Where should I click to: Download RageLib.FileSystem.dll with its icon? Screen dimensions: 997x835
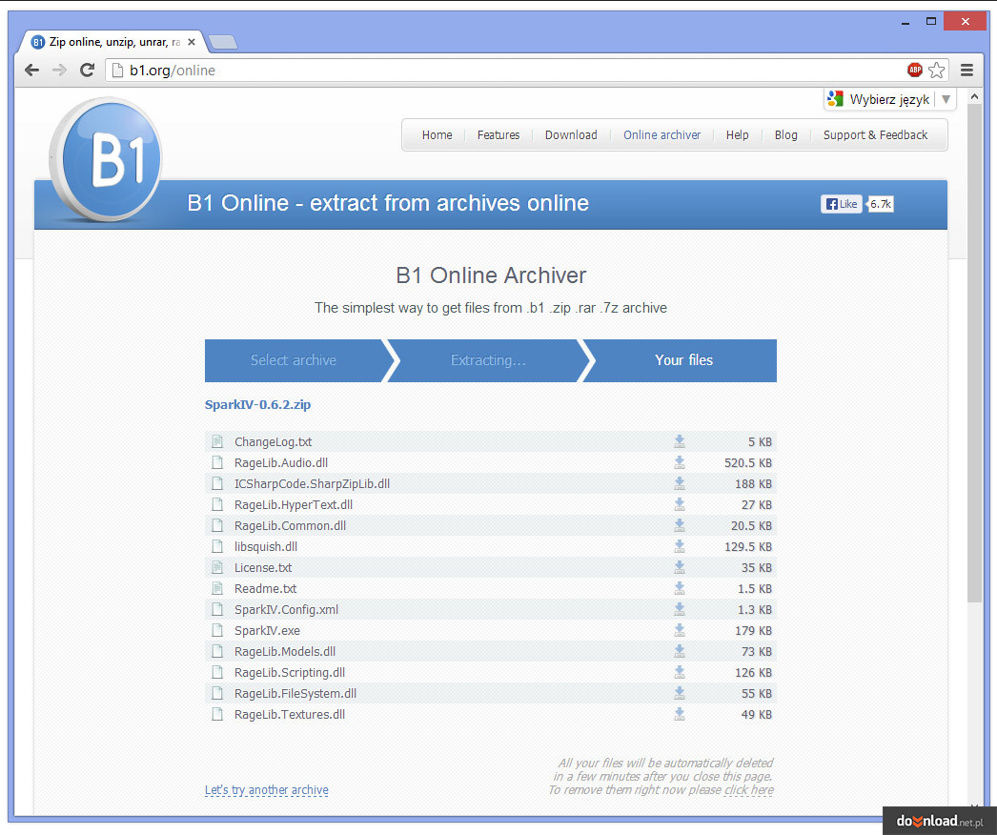679,693
